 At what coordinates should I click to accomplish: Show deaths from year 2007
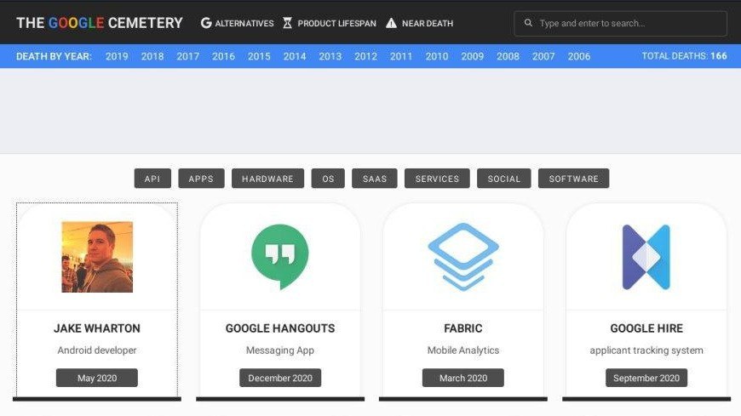[543, 56]
